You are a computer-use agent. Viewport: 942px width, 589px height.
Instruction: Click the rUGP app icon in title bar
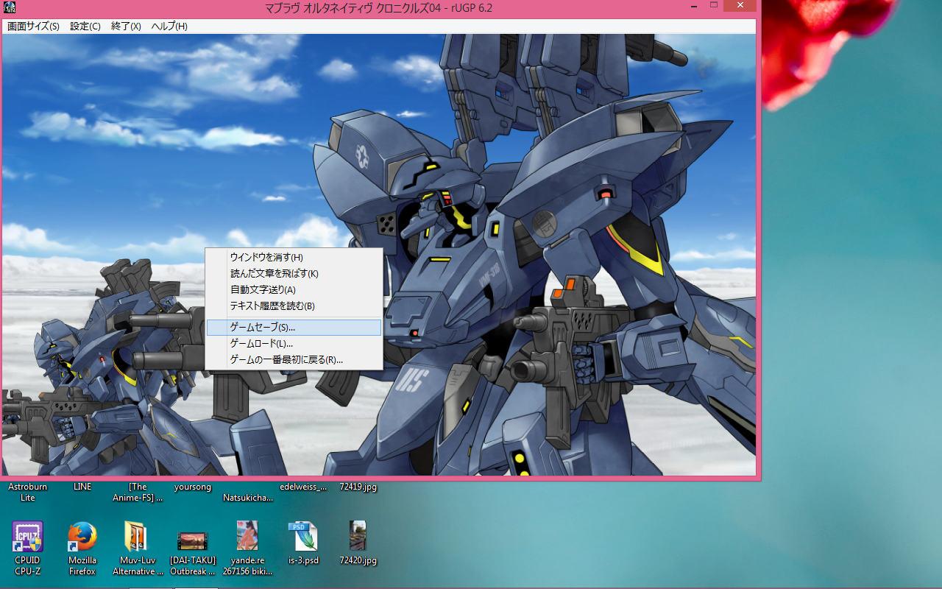click(x=10, y=8)
